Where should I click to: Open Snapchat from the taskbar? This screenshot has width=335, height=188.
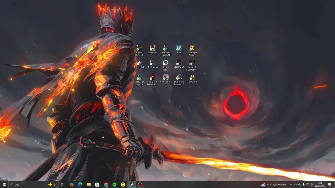click(123, 185)
